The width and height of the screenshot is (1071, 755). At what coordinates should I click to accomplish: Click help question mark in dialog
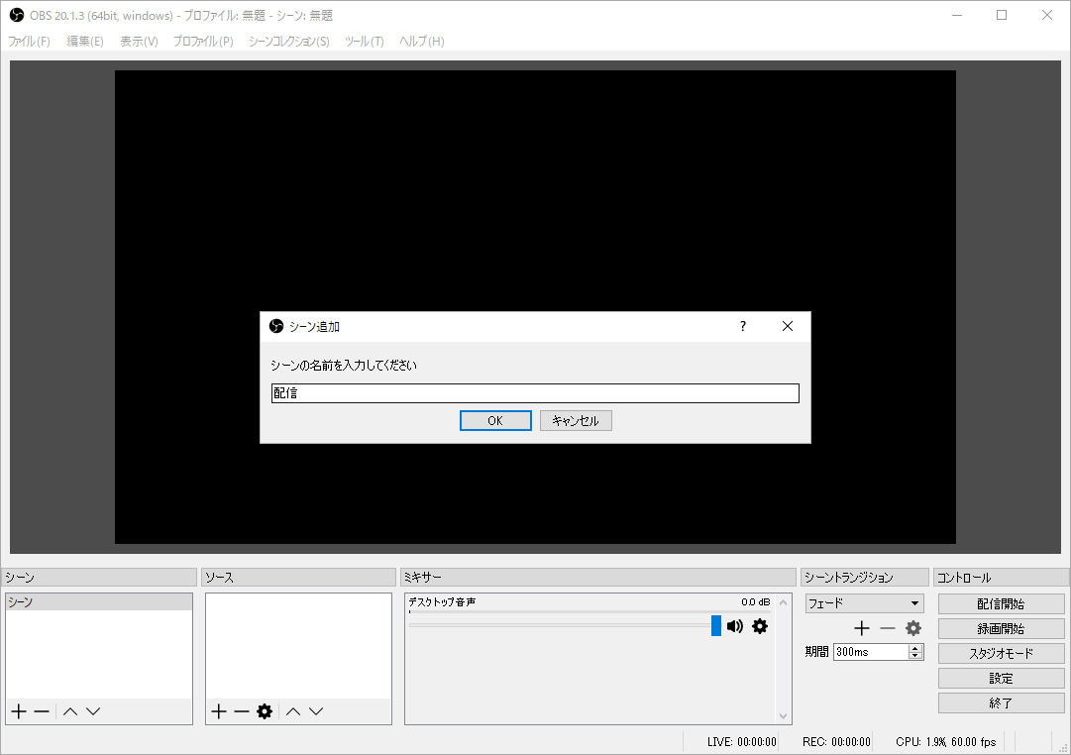click(x=743, y=326)
